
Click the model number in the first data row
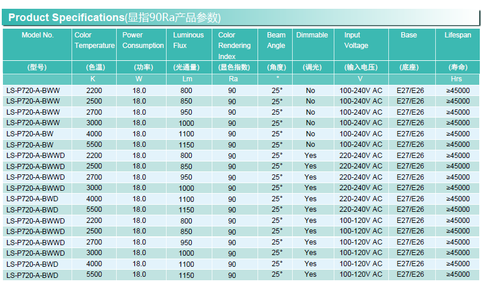tap(33, 91)
